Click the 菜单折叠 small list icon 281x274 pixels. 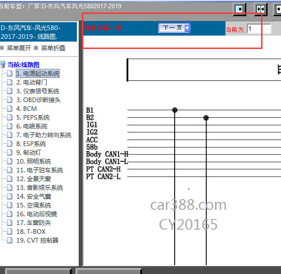36,48
